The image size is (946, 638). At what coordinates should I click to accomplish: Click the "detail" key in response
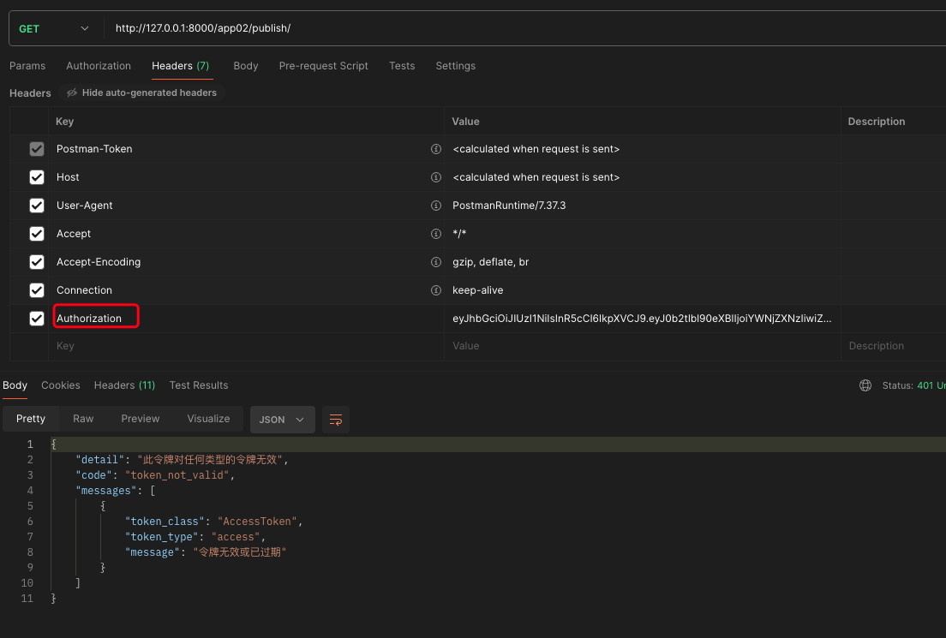click(x=100, y=460)
